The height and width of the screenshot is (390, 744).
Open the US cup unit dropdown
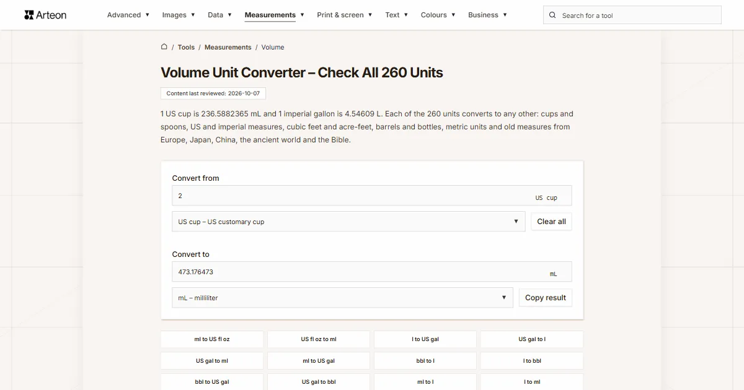(348, 222)
